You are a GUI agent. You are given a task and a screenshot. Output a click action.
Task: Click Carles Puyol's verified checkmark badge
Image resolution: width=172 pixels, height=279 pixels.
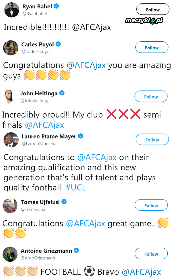pyautogui.click(x=58, y=44)
